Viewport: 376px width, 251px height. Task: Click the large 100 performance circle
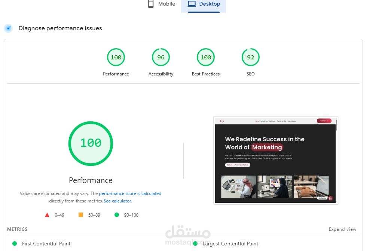point(91,143)
